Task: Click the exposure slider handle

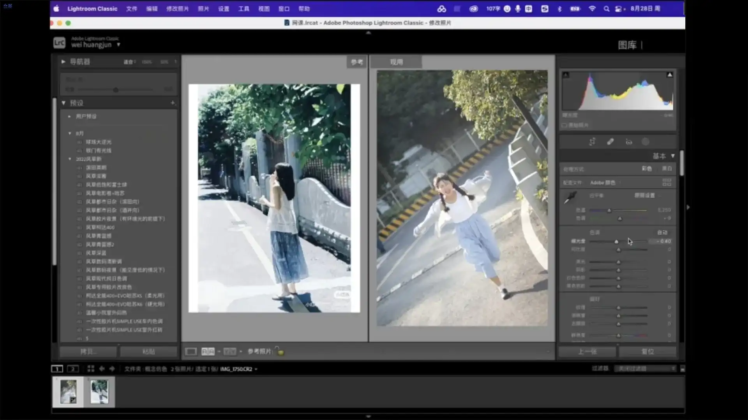Action: pos(616,241)
